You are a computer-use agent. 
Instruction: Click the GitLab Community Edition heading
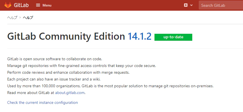point(66,37)
